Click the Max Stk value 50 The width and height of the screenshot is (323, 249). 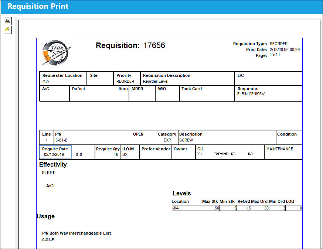tap(217, 208)
